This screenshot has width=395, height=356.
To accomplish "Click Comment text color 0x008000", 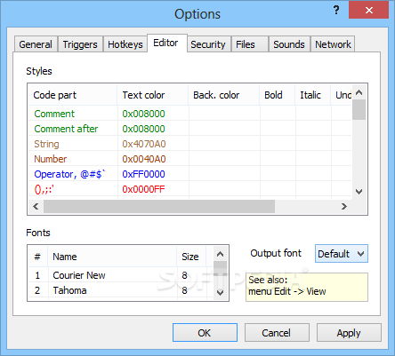I will pos(143,114).
